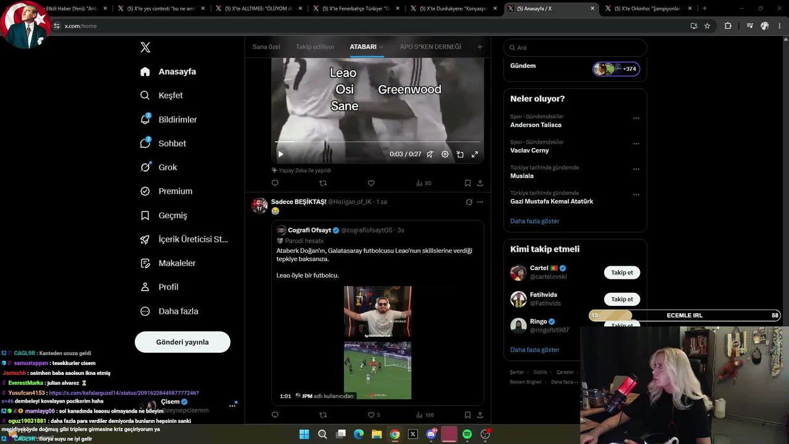Open Daha fazla menu in sidebar
The width and height of the screenshot is (789, 444).
[x=170, y=311]
